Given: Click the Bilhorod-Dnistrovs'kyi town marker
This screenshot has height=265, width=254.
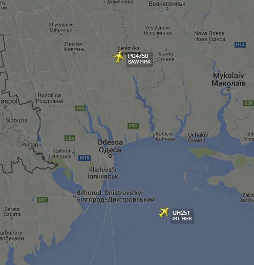Looking at the screenshot, I should (74, 196).
